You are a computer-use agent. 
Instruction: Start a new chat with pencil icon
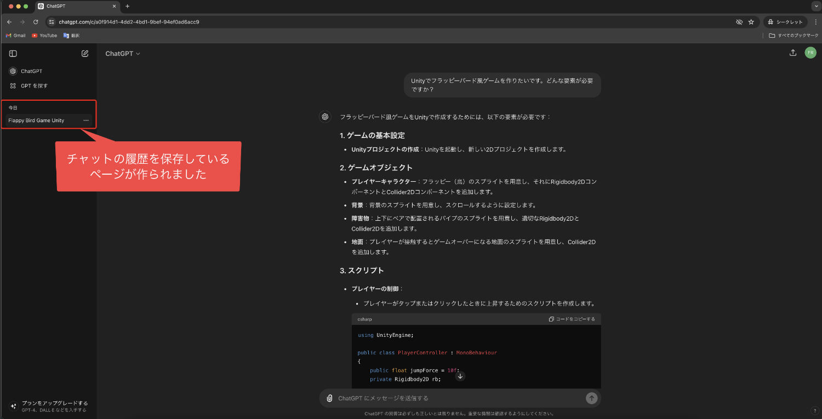(85, 54)
